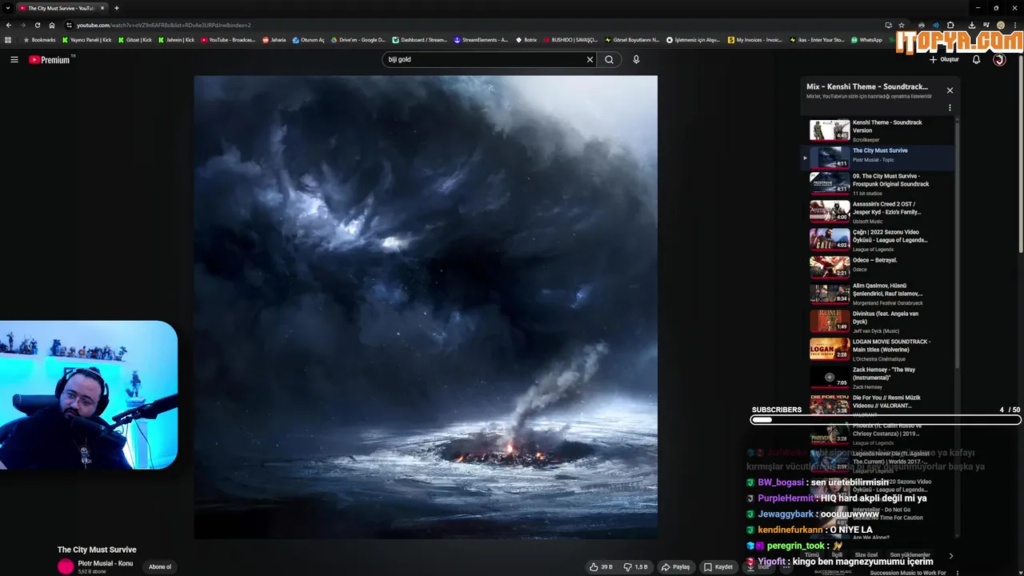Open the Botrix bookmark
Viewport: 1024px width, 576px height.
coord(527,39)
